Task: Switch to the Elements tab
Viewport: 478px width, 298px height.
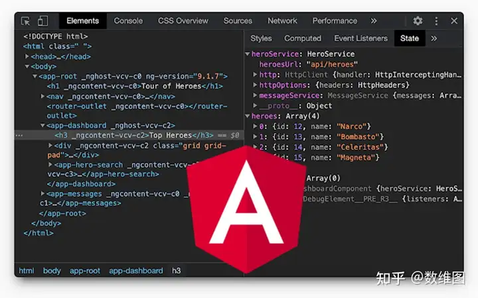Action: pos(82,21)
